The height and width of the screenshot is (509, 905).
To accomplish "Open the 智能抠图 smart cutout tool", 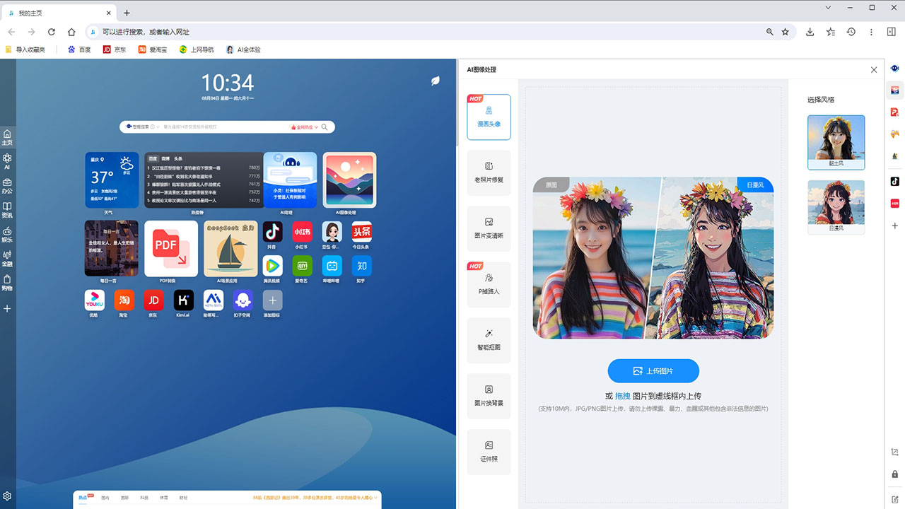I will (489, 340).
